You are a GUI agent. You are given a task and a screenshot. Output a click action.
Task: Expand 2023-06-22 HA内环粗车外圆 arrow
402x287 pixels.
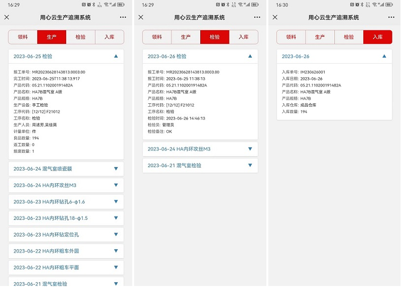pos(116,251)
